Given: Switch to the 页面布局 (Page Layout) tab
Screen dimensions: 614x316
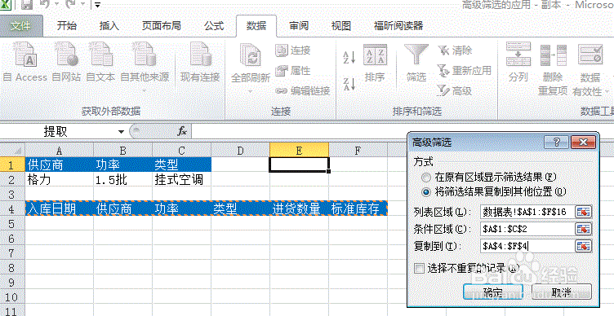Looking at the screenshot, I should [x=162, y=26].
